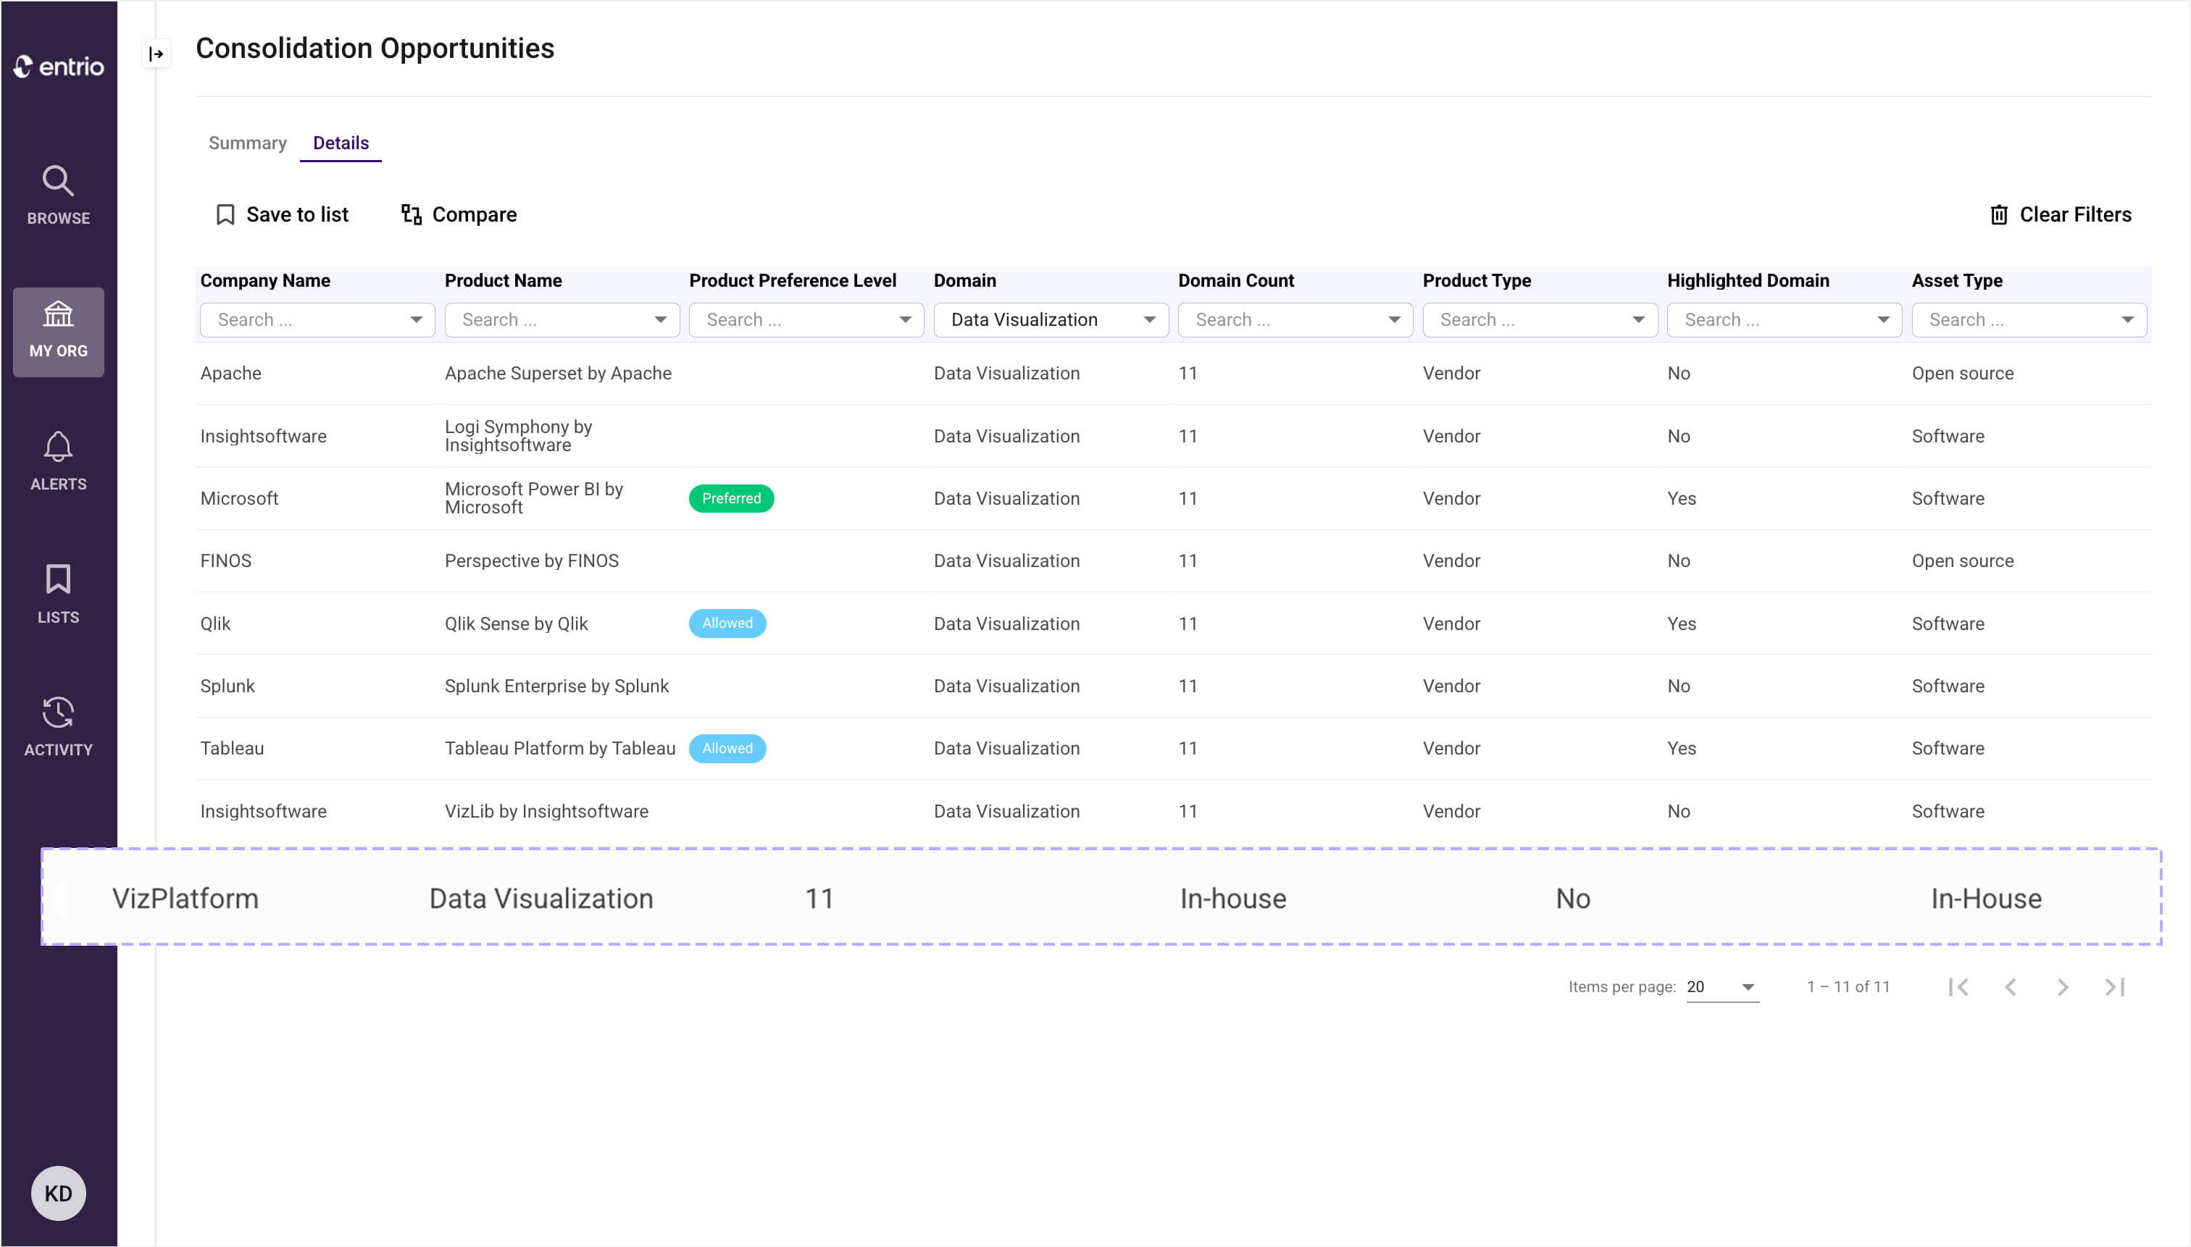
Task: Select the Qlik Sense by Qlik cell
Action: click(x=516, y=623)
